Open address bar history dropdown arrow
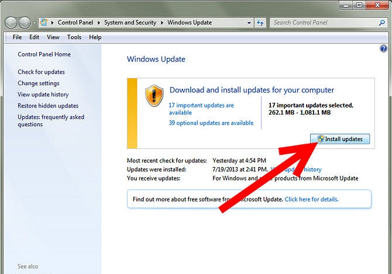Screen dimensions: 392x274 249,23
